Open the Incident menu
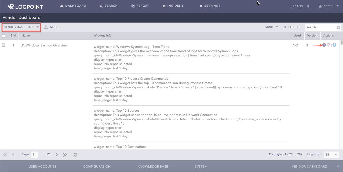This screenshot has width=343, height=172. tap(173, 6)
